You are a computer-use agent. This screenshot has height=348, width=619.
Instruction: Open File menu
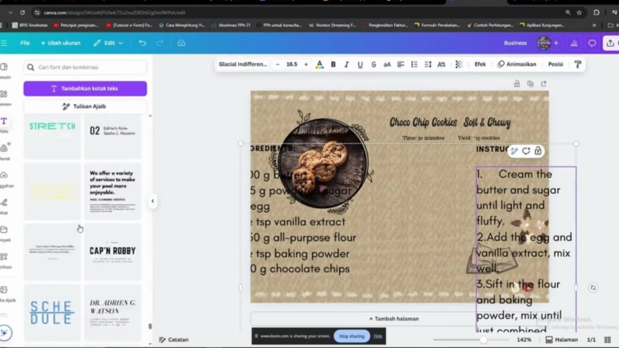25,43
